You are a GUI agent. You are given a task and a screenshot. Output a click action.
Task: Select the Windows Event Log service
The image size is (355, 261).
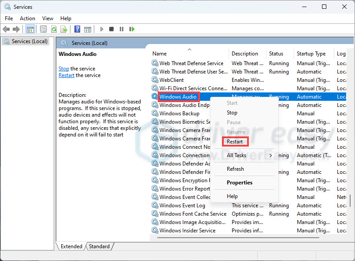point(248,206)
